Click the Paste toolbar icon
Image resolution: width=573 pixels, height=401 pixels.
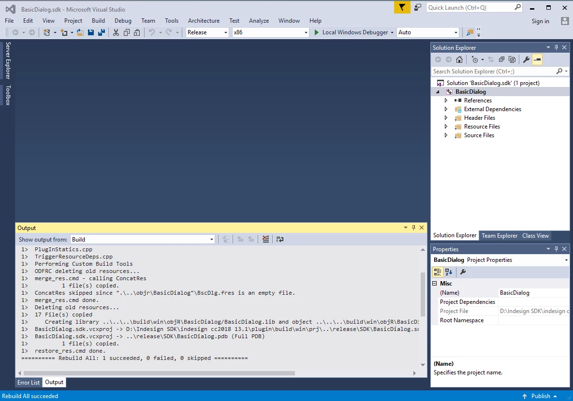(137, 32)
